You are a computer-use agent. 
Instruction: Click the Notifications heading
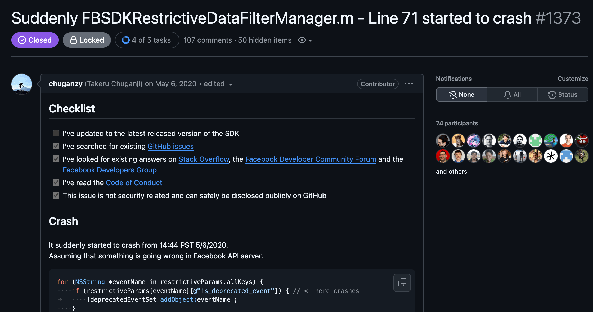[454, 79]
